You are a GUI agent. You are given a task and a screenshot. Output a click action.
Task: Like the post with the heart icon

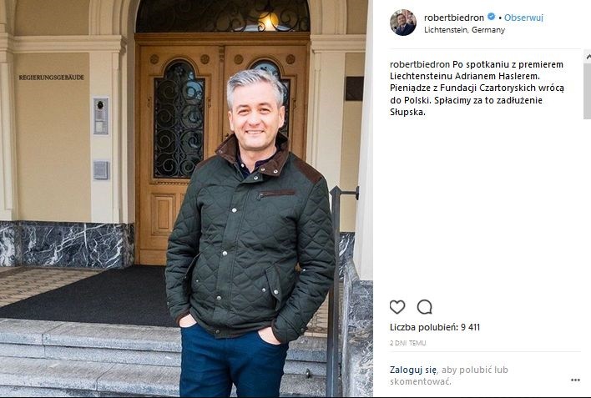(x=397, y=307)
